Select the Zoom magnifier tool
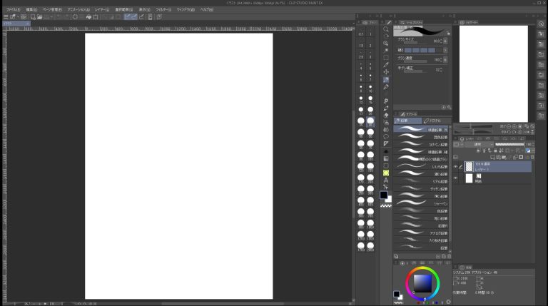 pos(386,43)
